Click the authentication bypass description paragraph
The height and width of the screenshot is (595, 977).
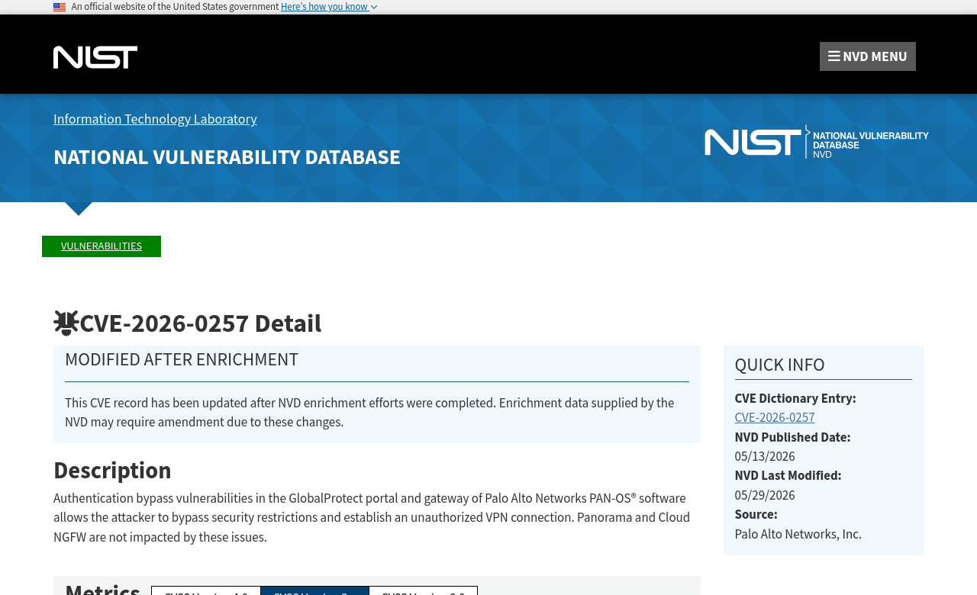click(372, 518)
